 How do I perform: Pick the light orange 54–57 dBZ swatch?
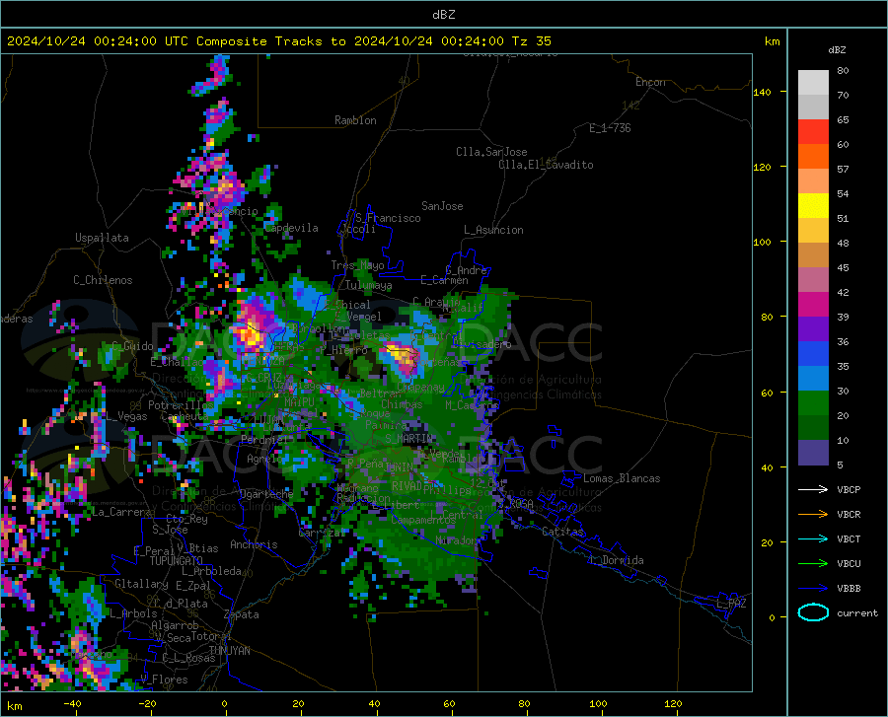(813, 181)
